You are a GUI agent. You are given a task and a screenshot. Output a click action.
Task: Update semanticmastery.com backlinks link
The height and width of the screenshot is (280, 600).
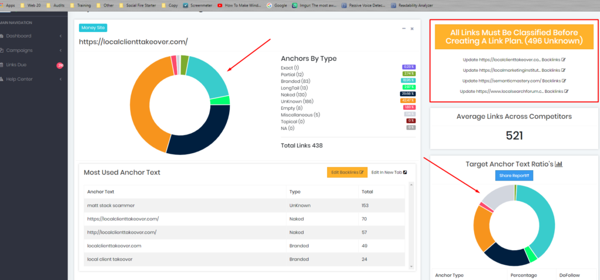(x=514, y=81)
